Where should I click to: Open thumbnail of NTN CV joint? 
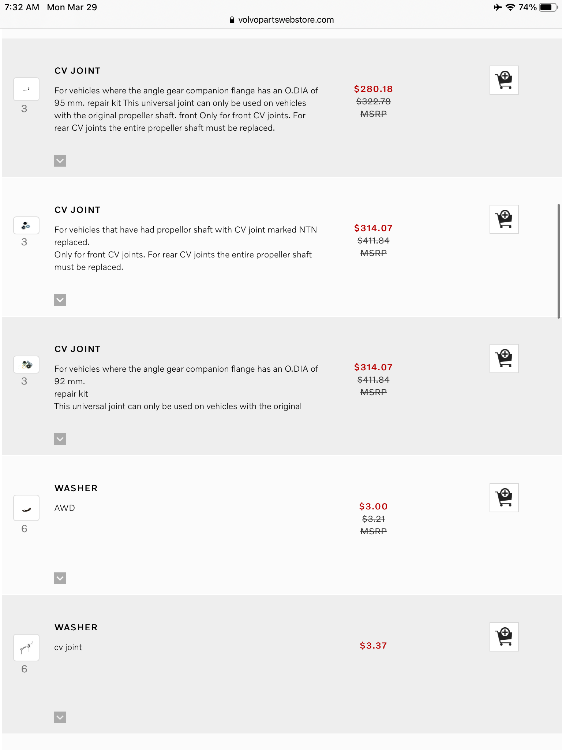tap(26, 226)
